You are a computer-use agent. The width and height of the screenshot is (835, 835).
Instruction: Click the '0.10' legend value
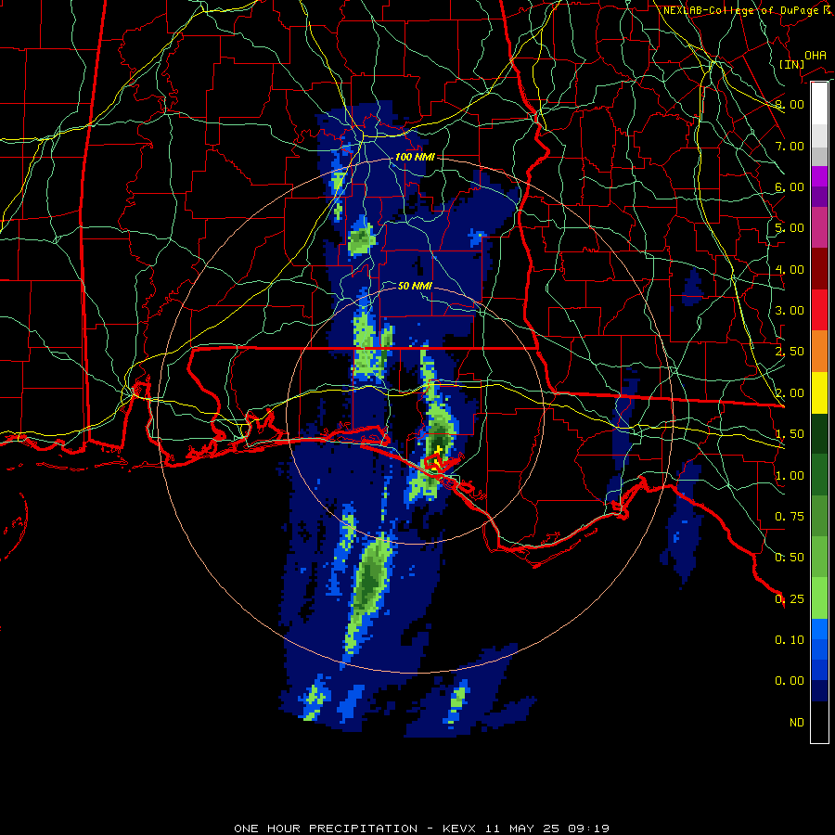coord(790,640)
